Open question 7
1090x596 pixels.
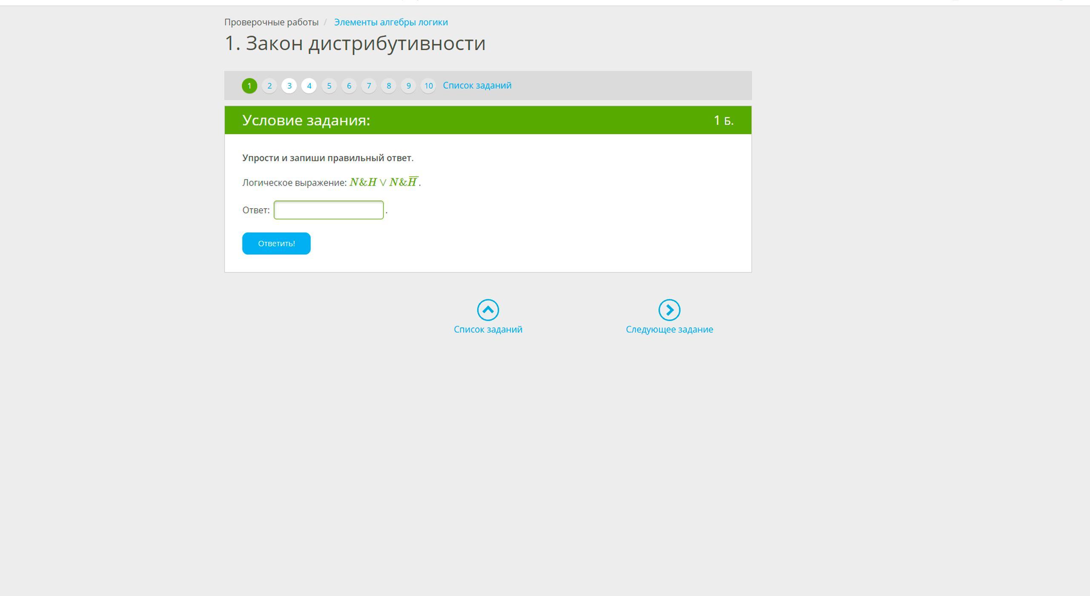[x=369, y=86]
